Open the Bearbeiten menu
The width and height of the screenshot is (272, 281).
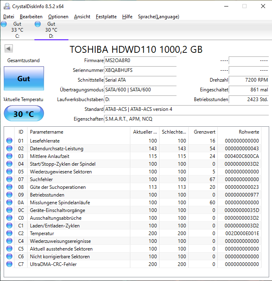(31, 17)
